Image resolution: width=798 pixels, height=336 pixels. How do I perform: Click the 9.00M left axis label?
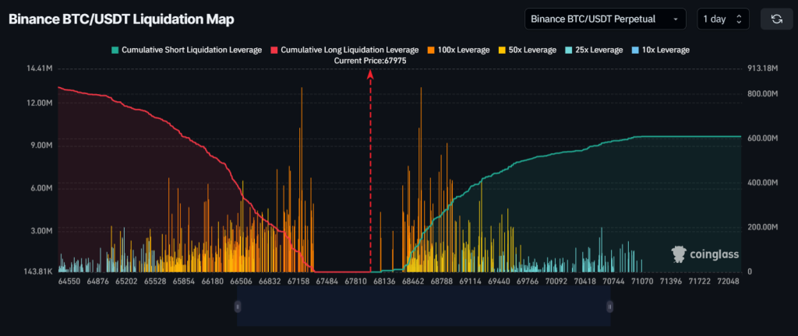coord(41,145)
